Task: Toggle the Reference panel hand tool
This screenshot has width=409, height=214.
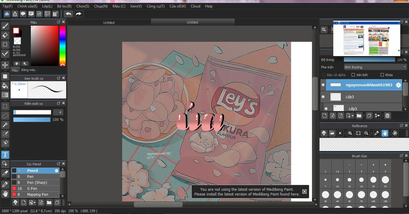Action: click(x=385, y=133)
